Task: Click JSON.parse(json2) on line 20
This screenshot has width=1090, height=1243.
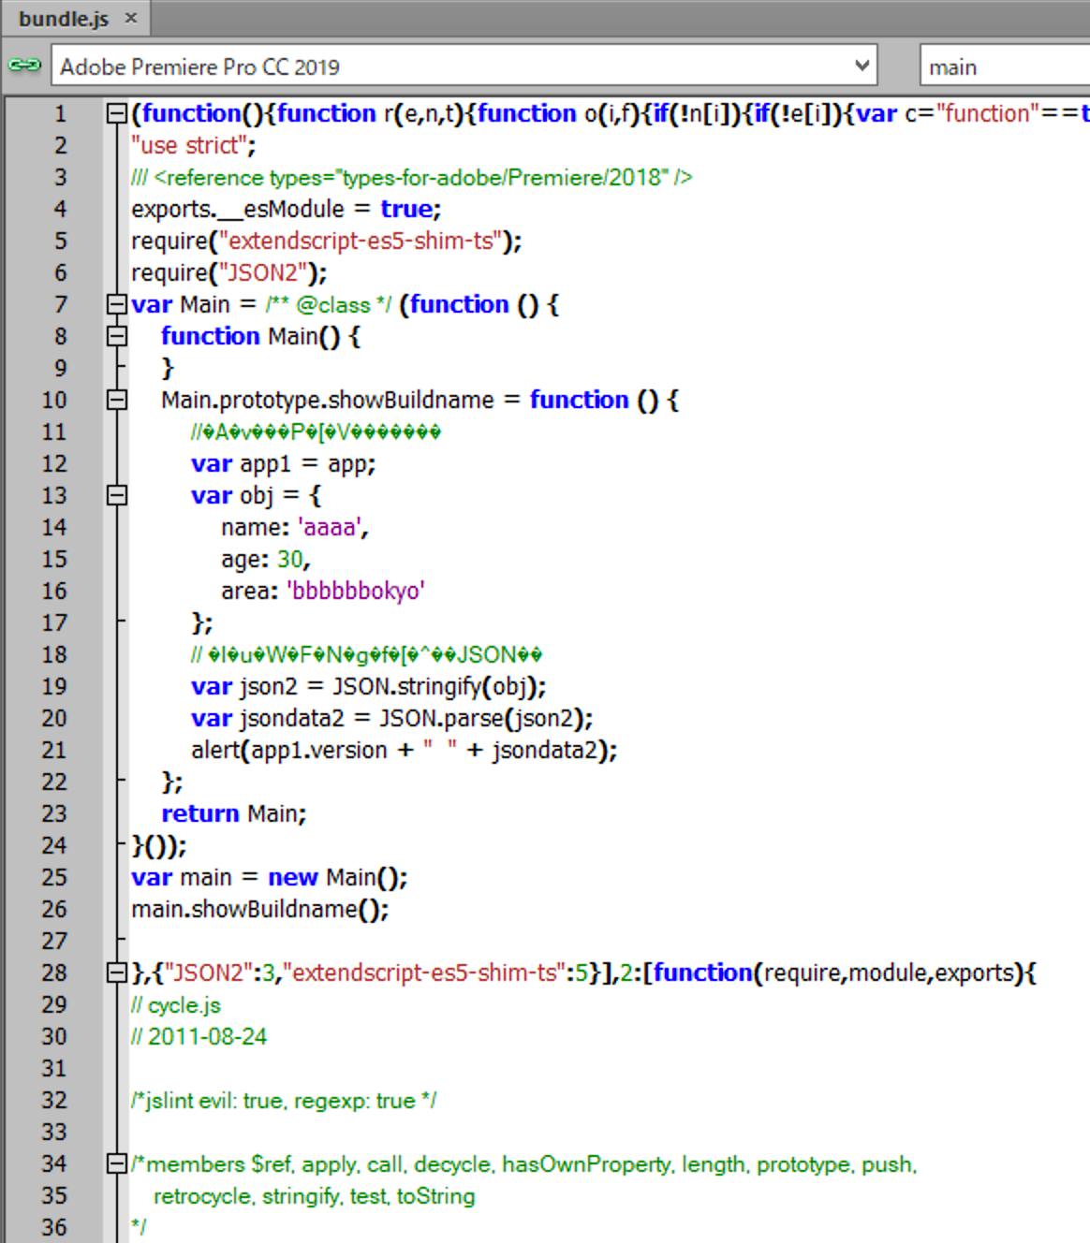Action: coord(482,719)
